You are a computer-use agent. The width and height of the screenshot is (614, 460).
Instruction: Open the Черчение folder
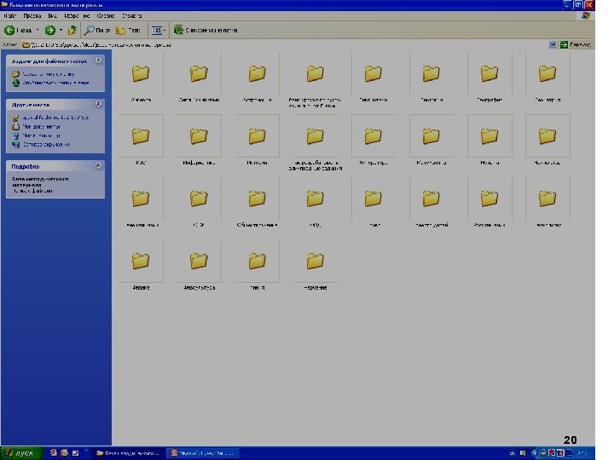[315, 267]
